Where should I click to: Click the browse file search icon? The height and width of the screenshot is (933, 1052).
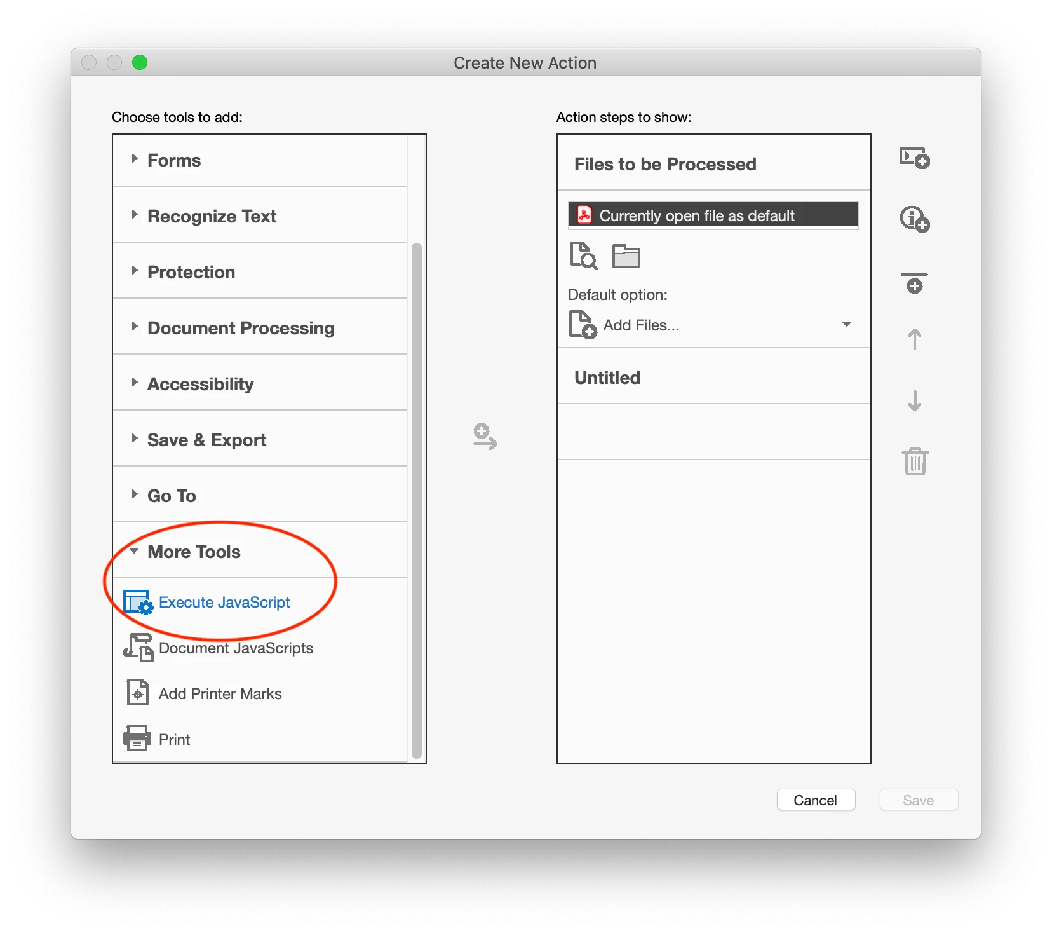point(583,256)
